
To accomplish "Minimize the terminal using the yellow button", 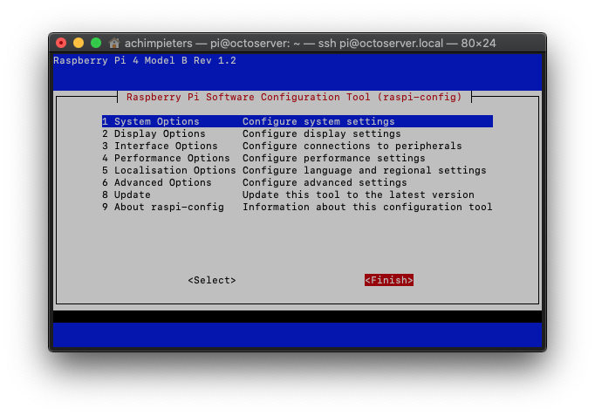I will point(79,43).
